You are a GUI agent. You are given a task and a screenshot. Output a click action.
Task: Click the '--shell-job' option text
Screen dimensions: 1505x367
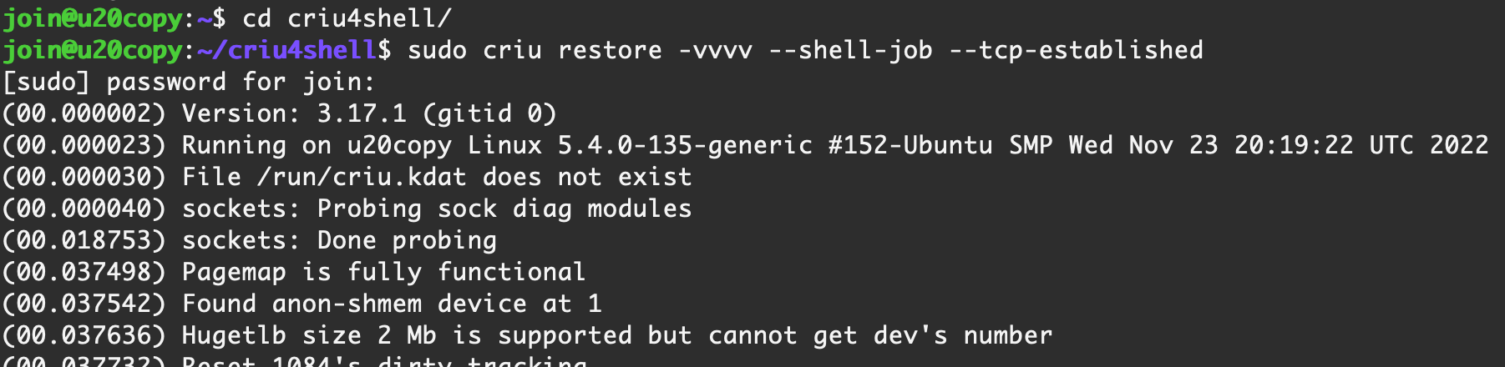[x=850, y=50]
